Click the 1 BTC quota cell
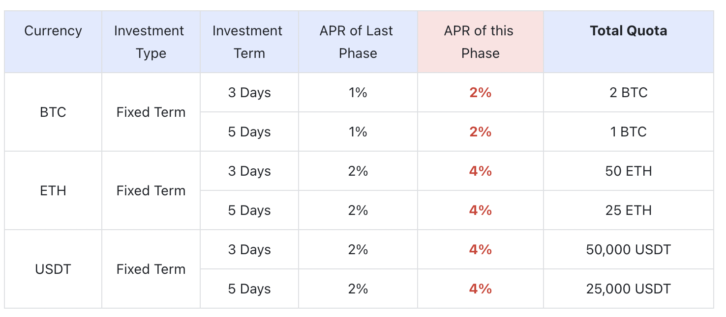 click(x=628, y=132)
